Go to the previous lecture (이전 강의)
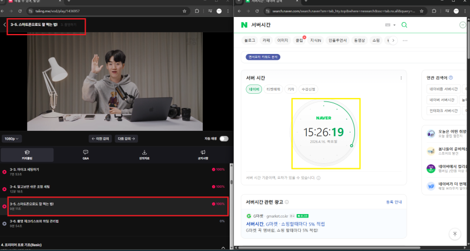 [x=100, y=138]
